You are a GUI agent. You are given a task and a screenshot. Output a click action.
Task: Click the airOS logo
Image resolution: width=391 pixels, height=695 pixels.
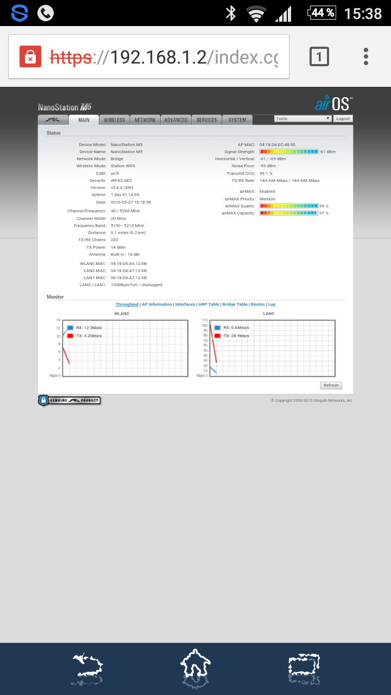[334, 103]
